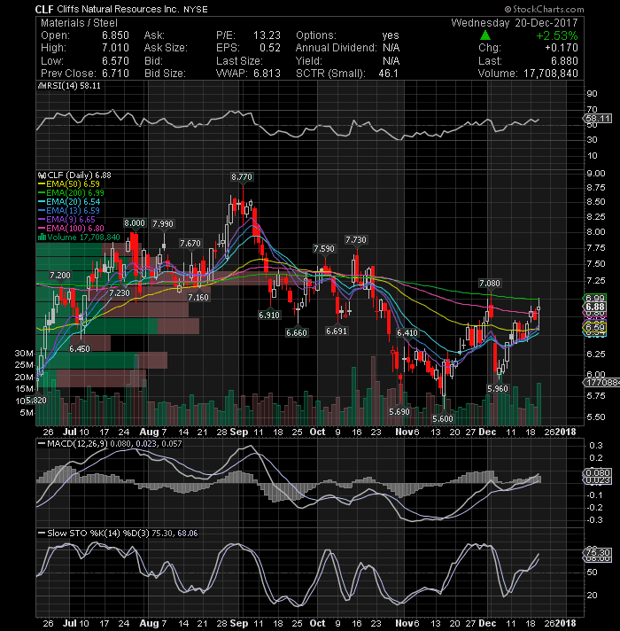Click the 5.600 lowest price label

[x=443, y=419]
